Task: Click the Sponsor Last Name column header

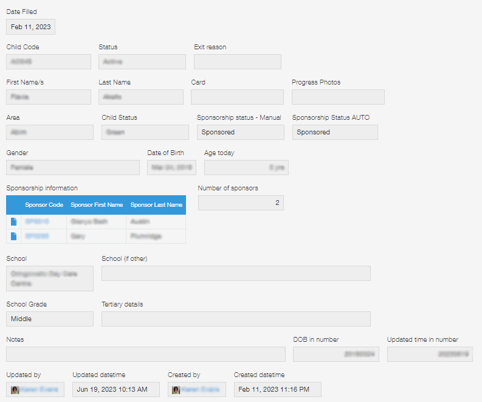Action: pos(156,205)
